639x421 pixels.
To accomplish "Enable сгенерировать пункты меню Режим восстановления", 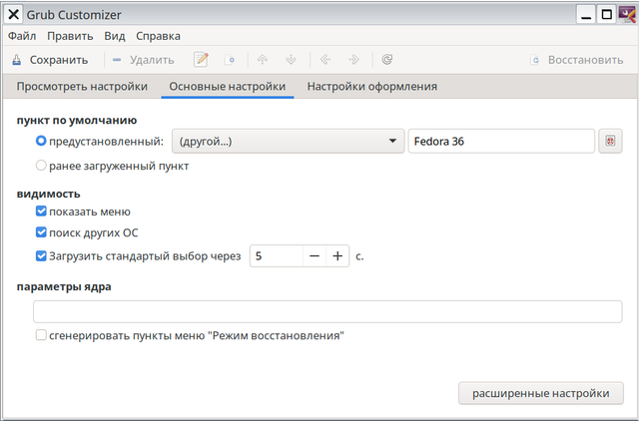I will tap(41, 335).
